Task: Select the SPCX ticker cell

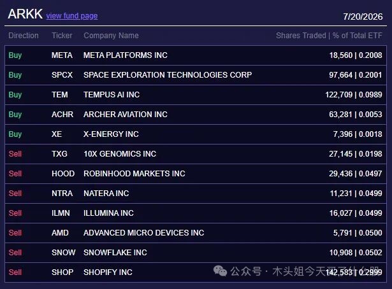Action: click(62, 75)
